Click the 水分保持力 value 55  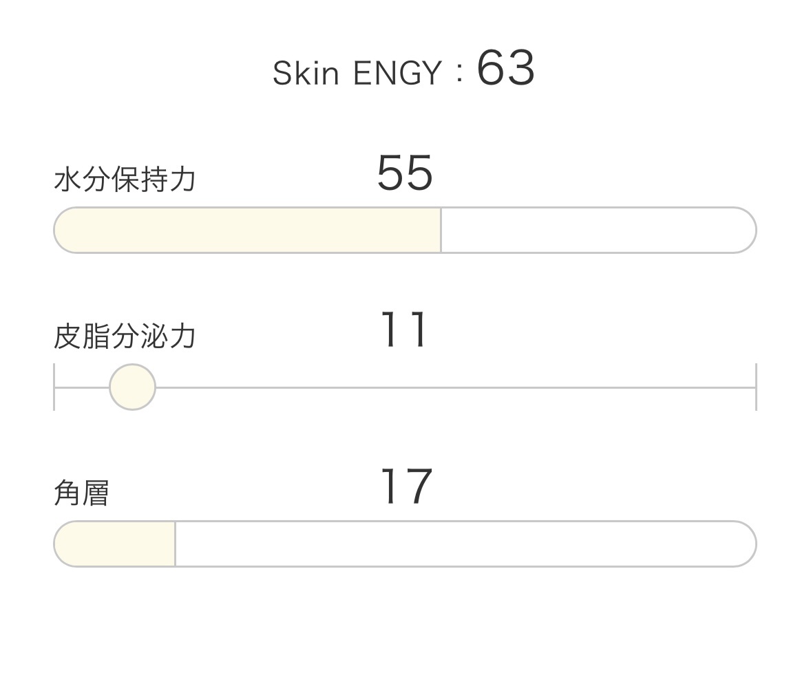pyautogui.click(x=405, y=173)
